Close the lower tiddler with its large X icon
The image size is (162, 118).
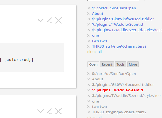(x=58, y=111)
